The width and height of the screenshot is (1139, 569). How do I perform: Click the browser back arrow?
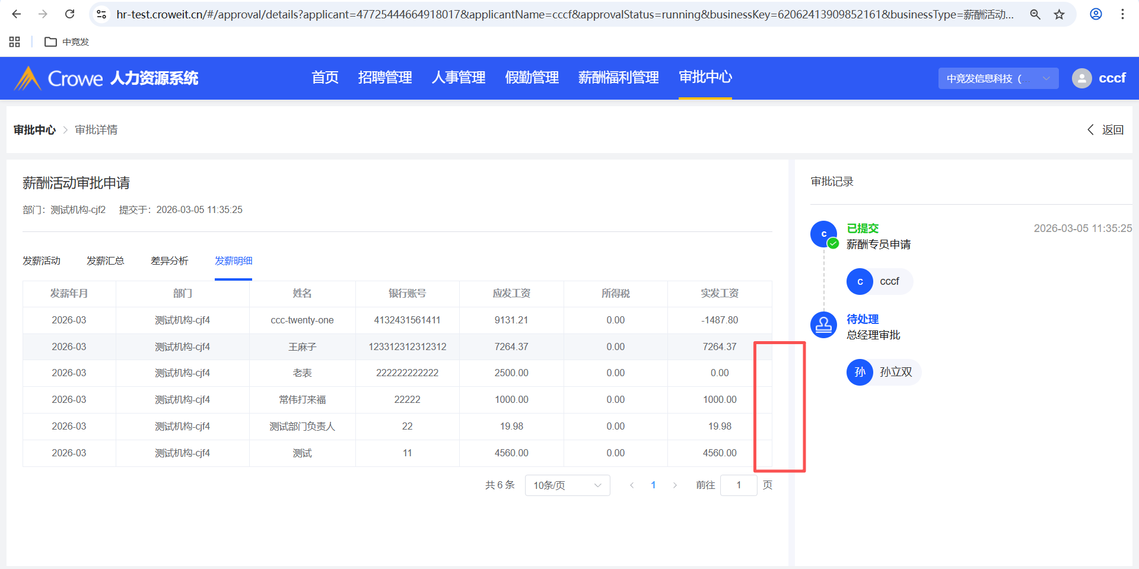click(x=17, y=14)
